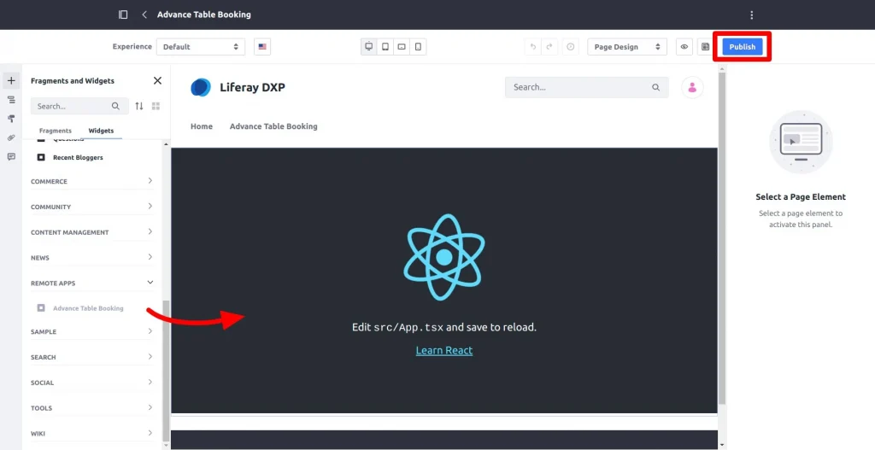This screenshot has width=875, height=450.
Task: Switch to tablet viewport preview
Action: pyautogui.click(x=385, y=47)
